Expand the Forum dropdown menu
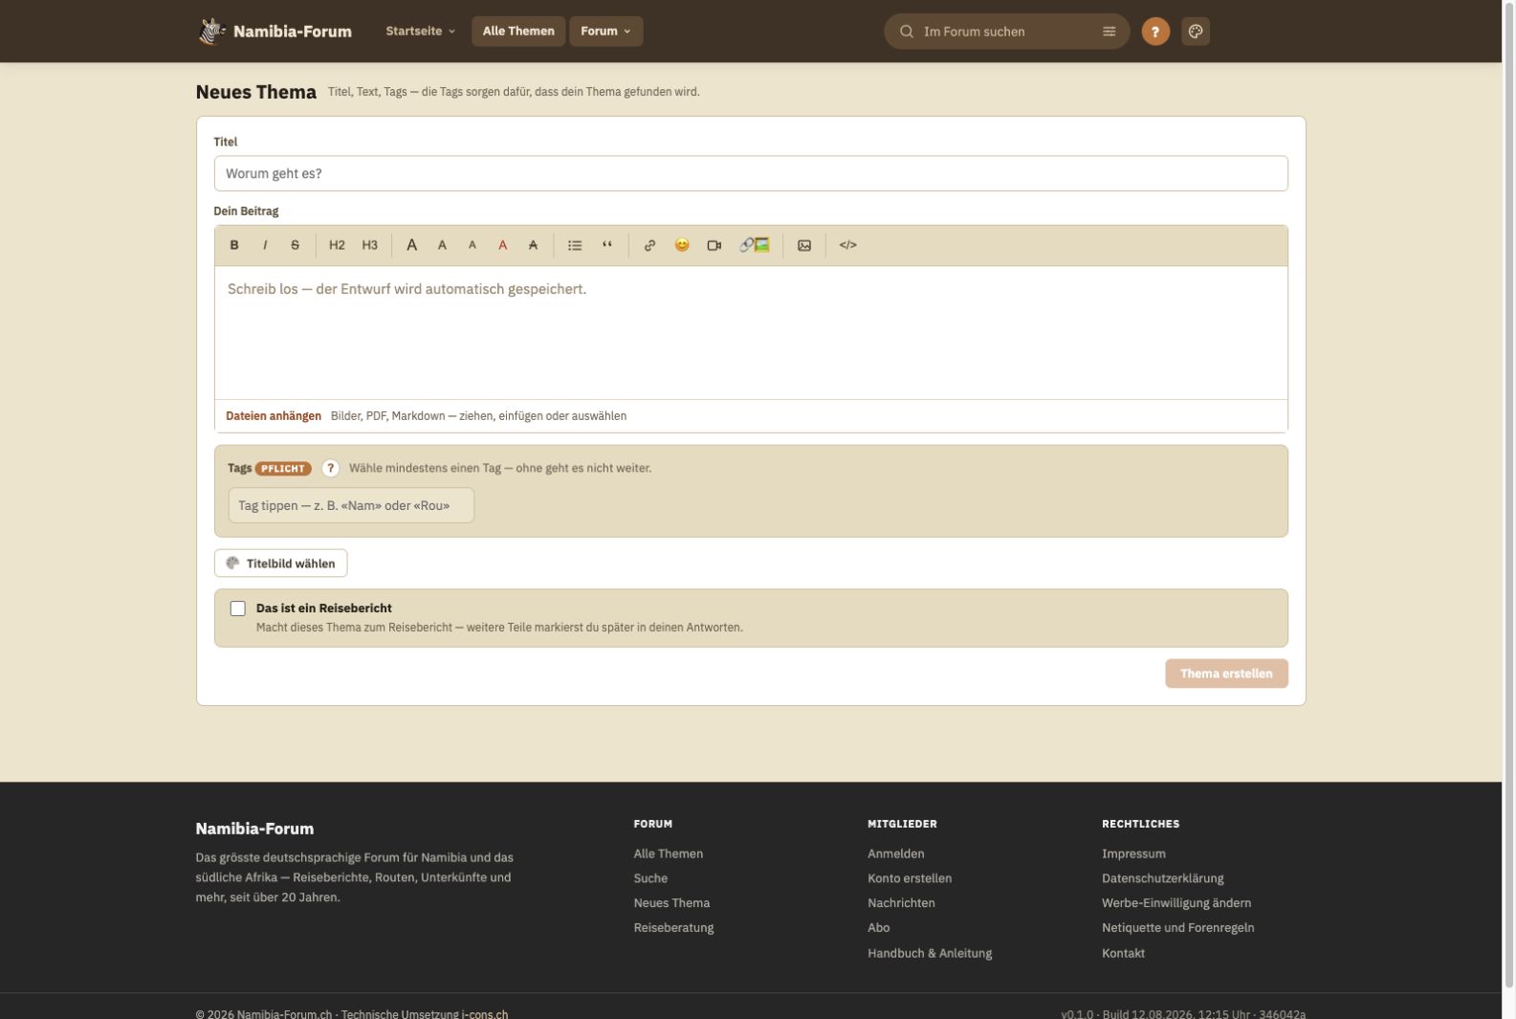Image resolution: width=1516 pixels, height=1019 pixels. (606, 32)
